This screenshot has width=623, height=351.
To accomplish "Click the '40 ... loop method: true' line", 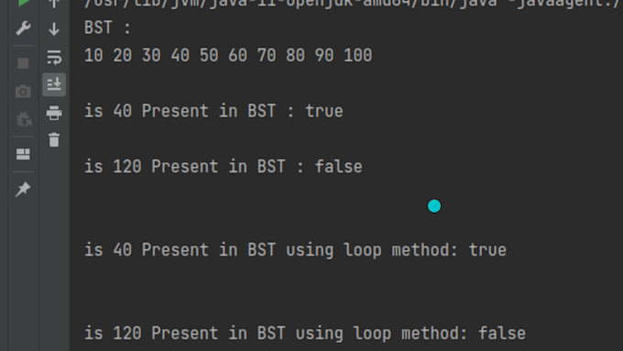I will (x=295, y=250).
